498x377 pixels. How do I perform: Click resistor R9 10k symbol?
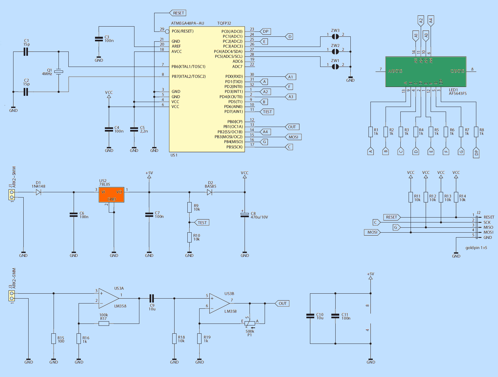click(189, 207)
